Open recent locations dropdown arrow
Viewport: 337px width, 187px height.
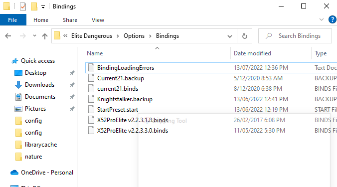34,36
